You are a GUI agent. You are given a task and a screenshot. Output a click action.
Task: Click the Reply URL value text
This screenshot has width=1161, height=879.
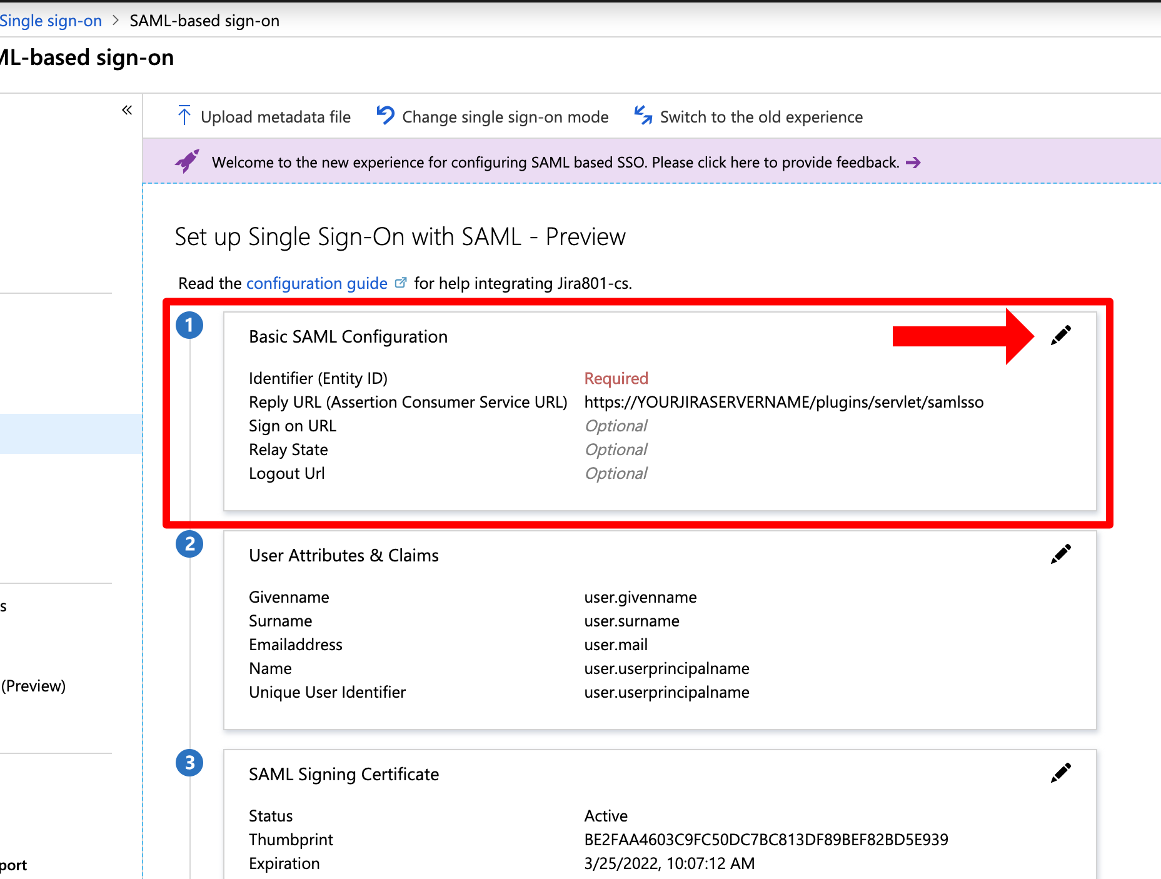coord(783,402)
